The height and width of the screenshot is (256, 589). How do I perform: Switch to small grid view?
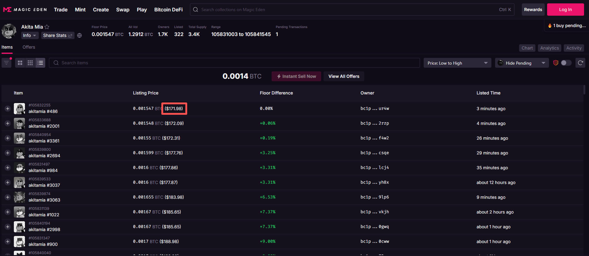click(30, 63)
